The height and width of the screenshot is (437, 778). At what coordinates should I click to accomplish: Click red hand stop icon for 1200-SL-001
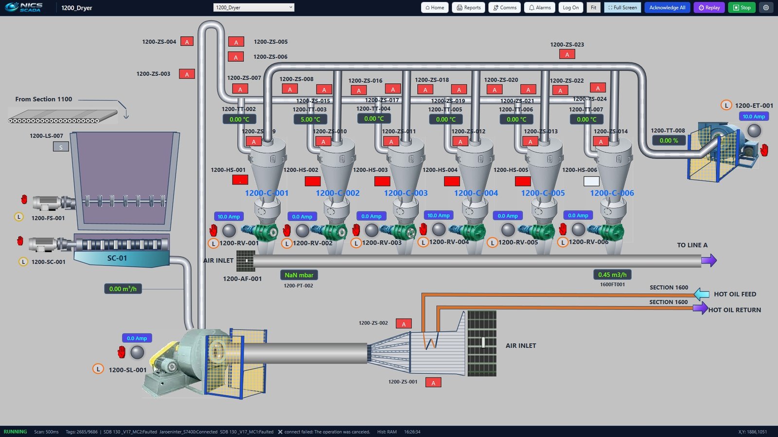(x=122, y=352)
